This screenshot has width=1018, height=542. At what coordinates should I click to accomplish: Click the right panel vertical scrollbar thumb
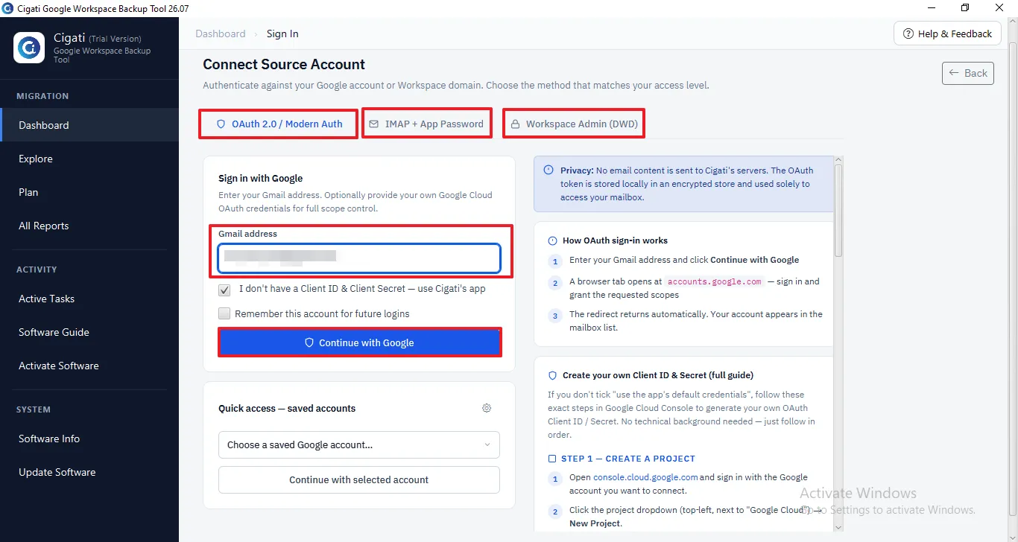pyautogui.click(x=838, y=211)
